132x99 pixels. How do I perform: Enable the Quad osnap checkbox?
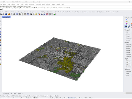32,96
